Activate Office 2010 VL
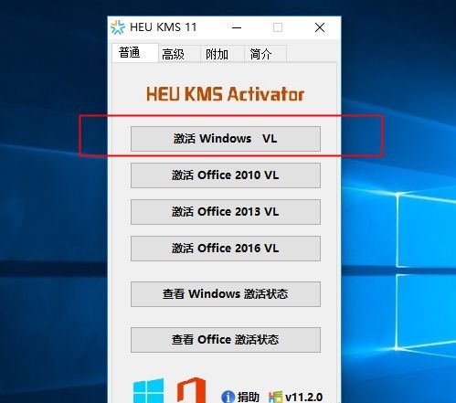The image size is (456, 403). [226, 175]
